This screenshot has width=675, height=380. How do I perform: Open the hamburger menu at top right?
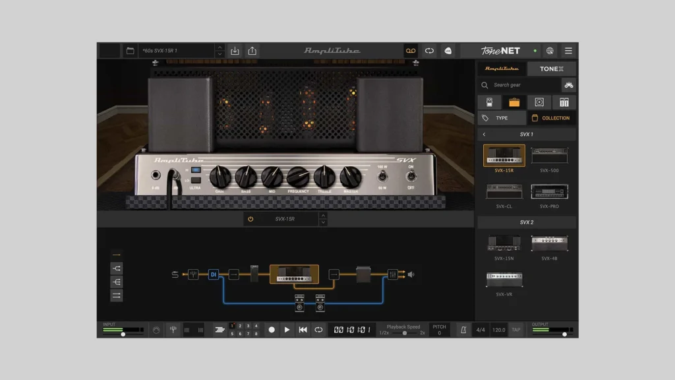pyautogui.click(x=568, y=51)
